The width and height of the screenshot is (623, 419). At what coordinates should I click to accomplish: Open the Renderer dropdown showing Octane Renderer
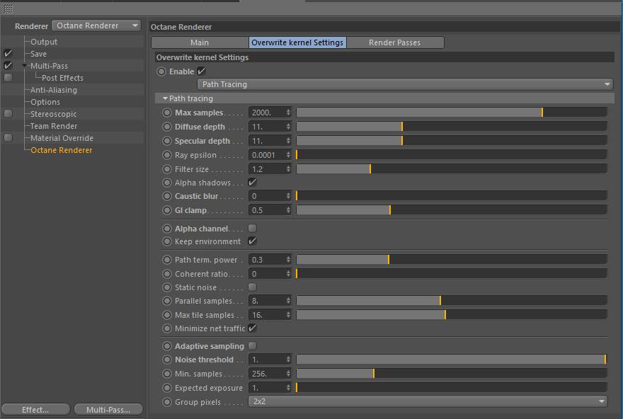(96, 25)
